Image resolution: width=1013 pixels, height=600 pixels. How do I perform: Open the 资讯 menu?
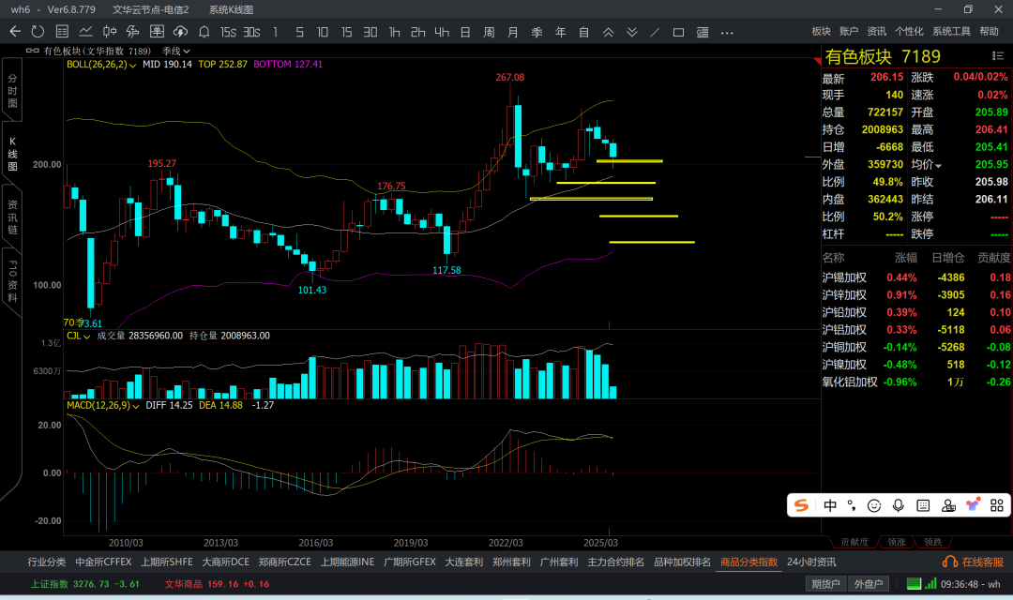pos(877,31)
